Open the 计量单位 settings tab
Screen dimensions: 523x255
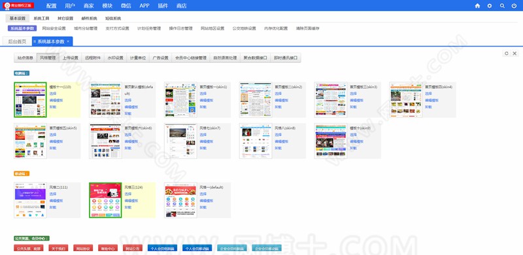(138, 58)
